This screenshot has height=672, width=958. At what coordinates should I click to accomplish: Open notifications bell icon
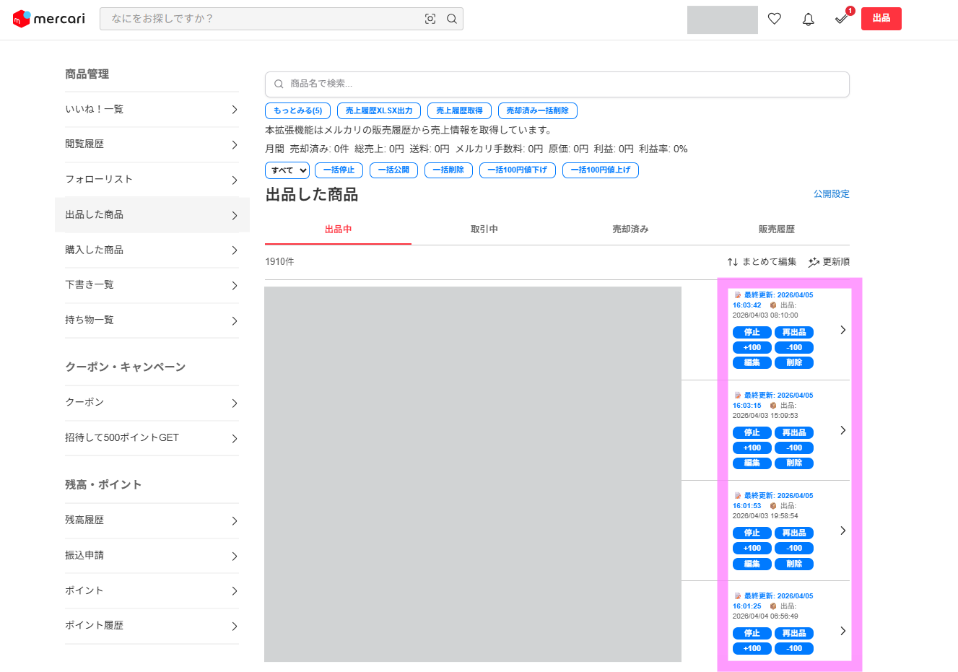click(x=809, y=19)
